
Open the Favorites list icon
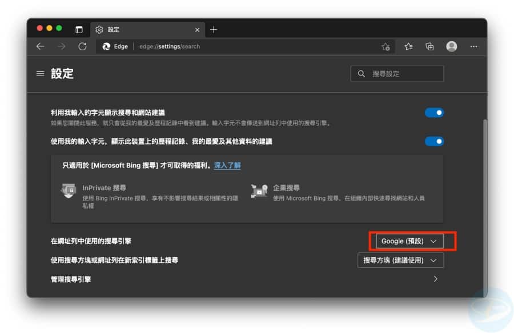pos(408,47)
